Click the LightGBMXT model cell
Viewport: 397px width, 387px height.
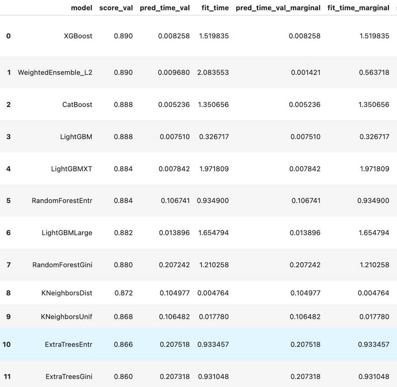(x=71, y=169)
